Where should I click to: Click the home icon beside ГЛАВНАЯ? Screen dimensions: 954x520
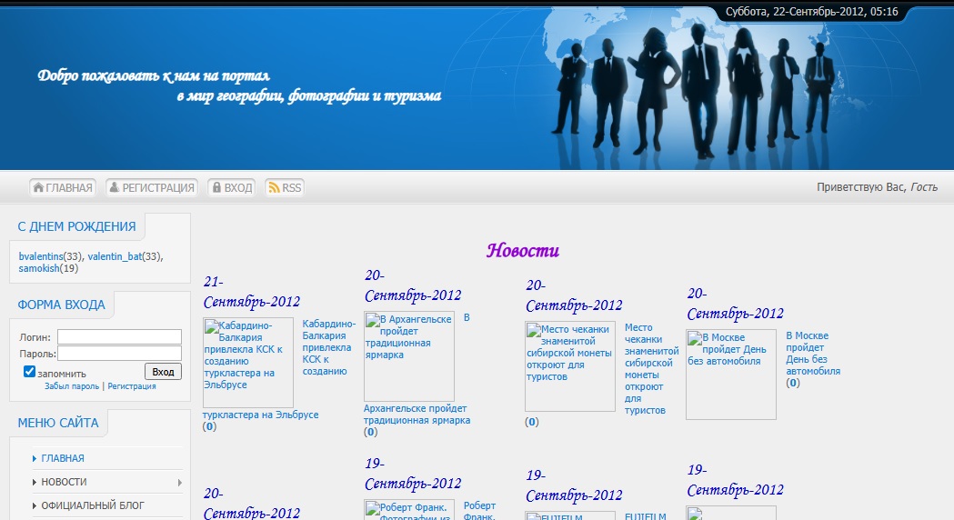click(x=39, y=187)
